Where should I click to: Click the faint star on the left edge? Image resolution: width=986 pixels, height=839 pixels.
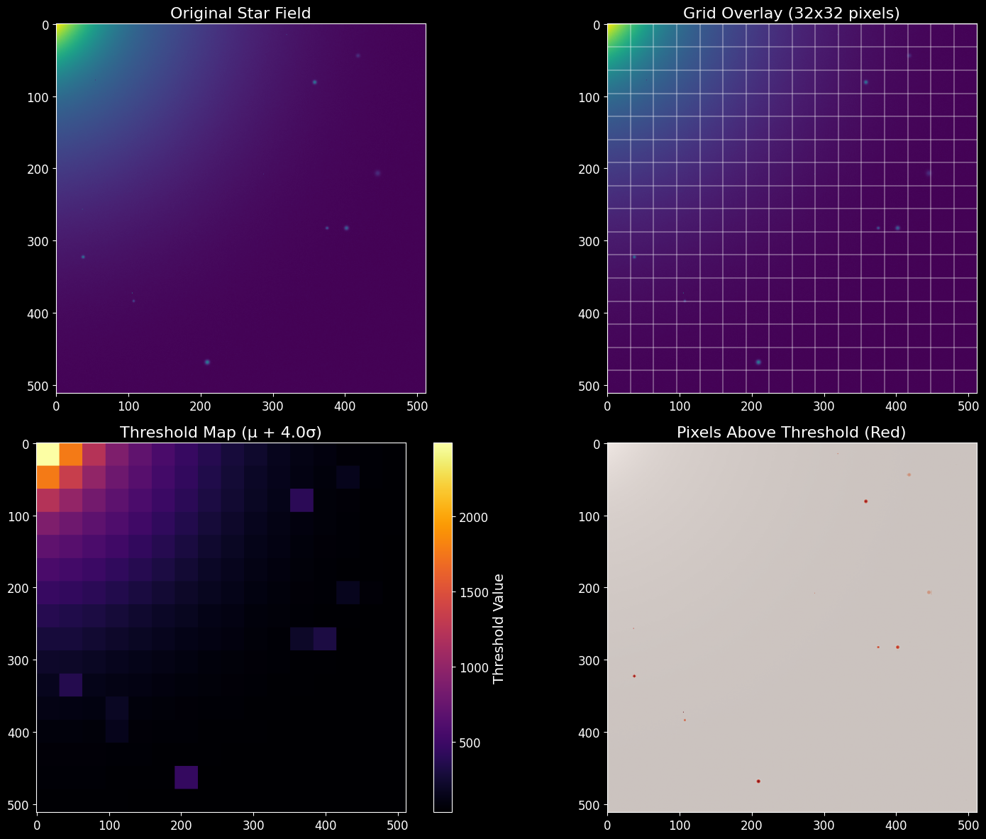(84, 256)
